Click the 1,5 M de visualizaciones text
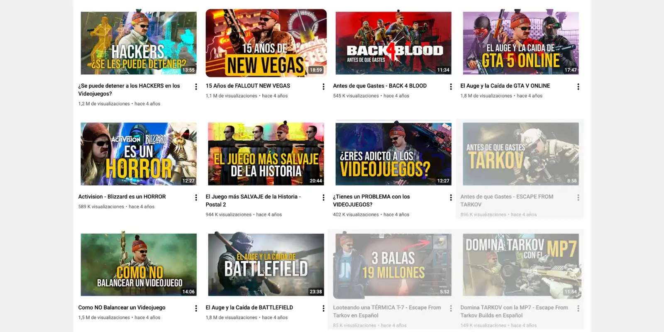Screen dimensions: 664x332 [104, 317]
